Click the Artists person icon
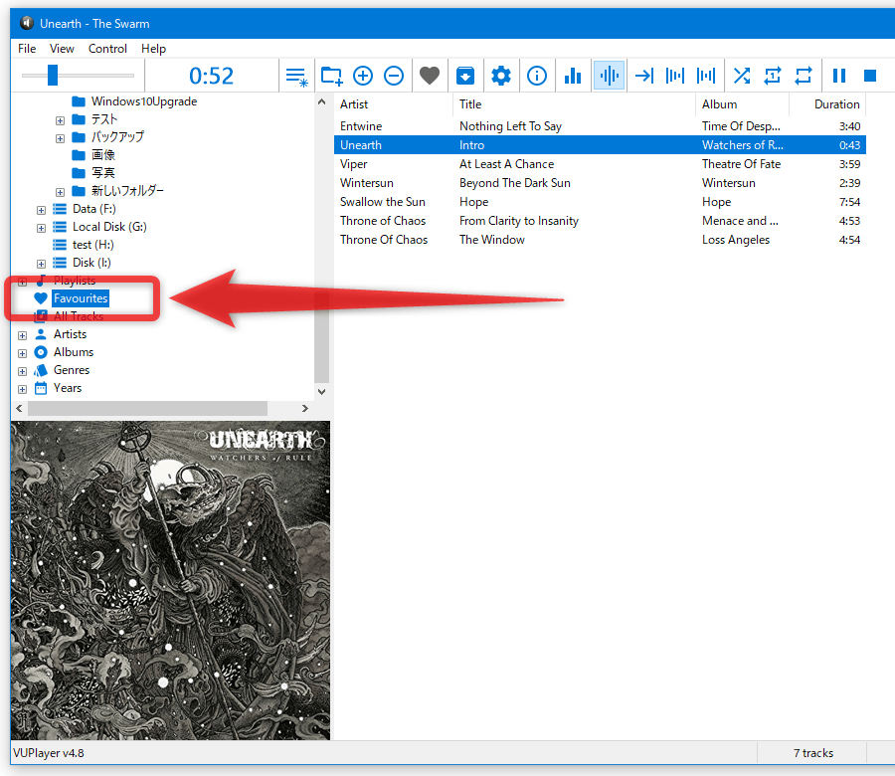This screenshot has width=895, height=776. click(x=41, y=334)
